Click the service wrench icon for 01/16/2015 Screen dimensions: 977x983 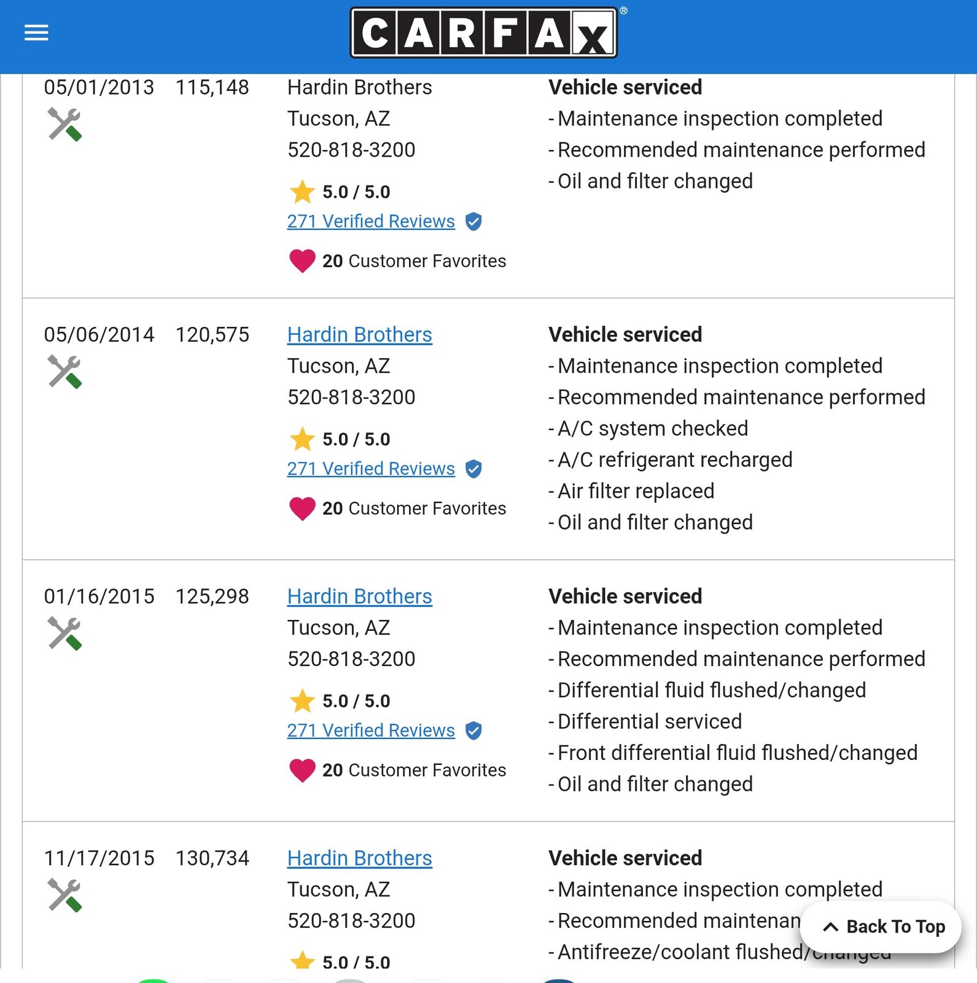64,633
